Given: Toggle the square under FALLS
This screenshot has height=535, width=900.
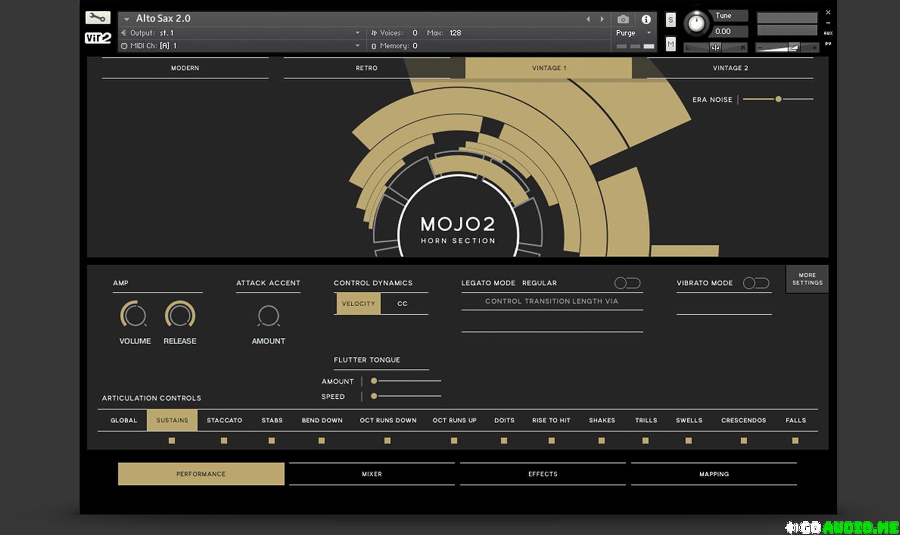Looking at the screenshot, I should coord(795,440).
